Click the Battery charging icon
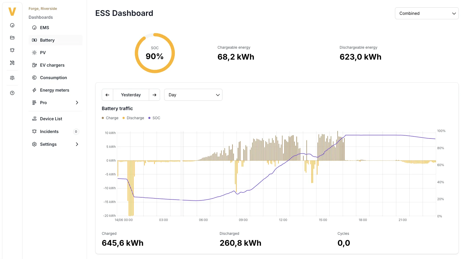 34,40
